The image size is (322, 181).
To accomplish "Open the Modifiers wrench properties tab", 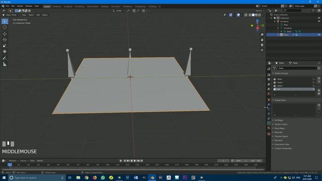I will [269, 105].
